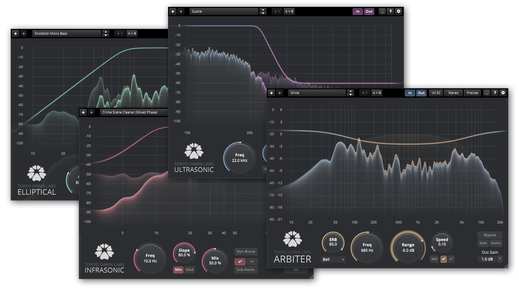Click the Infrasonic redo forward arrow
The height and width of the screenshot is (292, 519).
(x=91, y=112)
